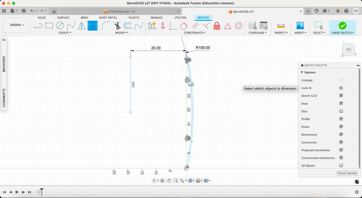This screenshot has width=362, height=198.
Task: Click Finish Sketch button in palette
Action: [x=347, y=173]
